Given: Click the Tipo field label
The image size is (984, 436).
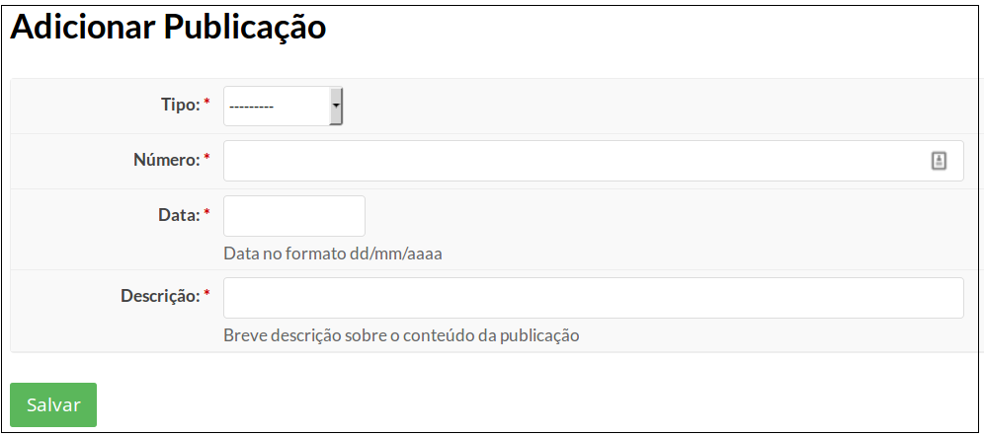Looking at the screenshot, I should (181, 106).
